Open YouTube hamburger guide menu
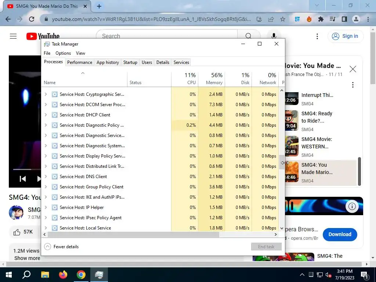The image size is (376, 282). click(x=13, y=36)
